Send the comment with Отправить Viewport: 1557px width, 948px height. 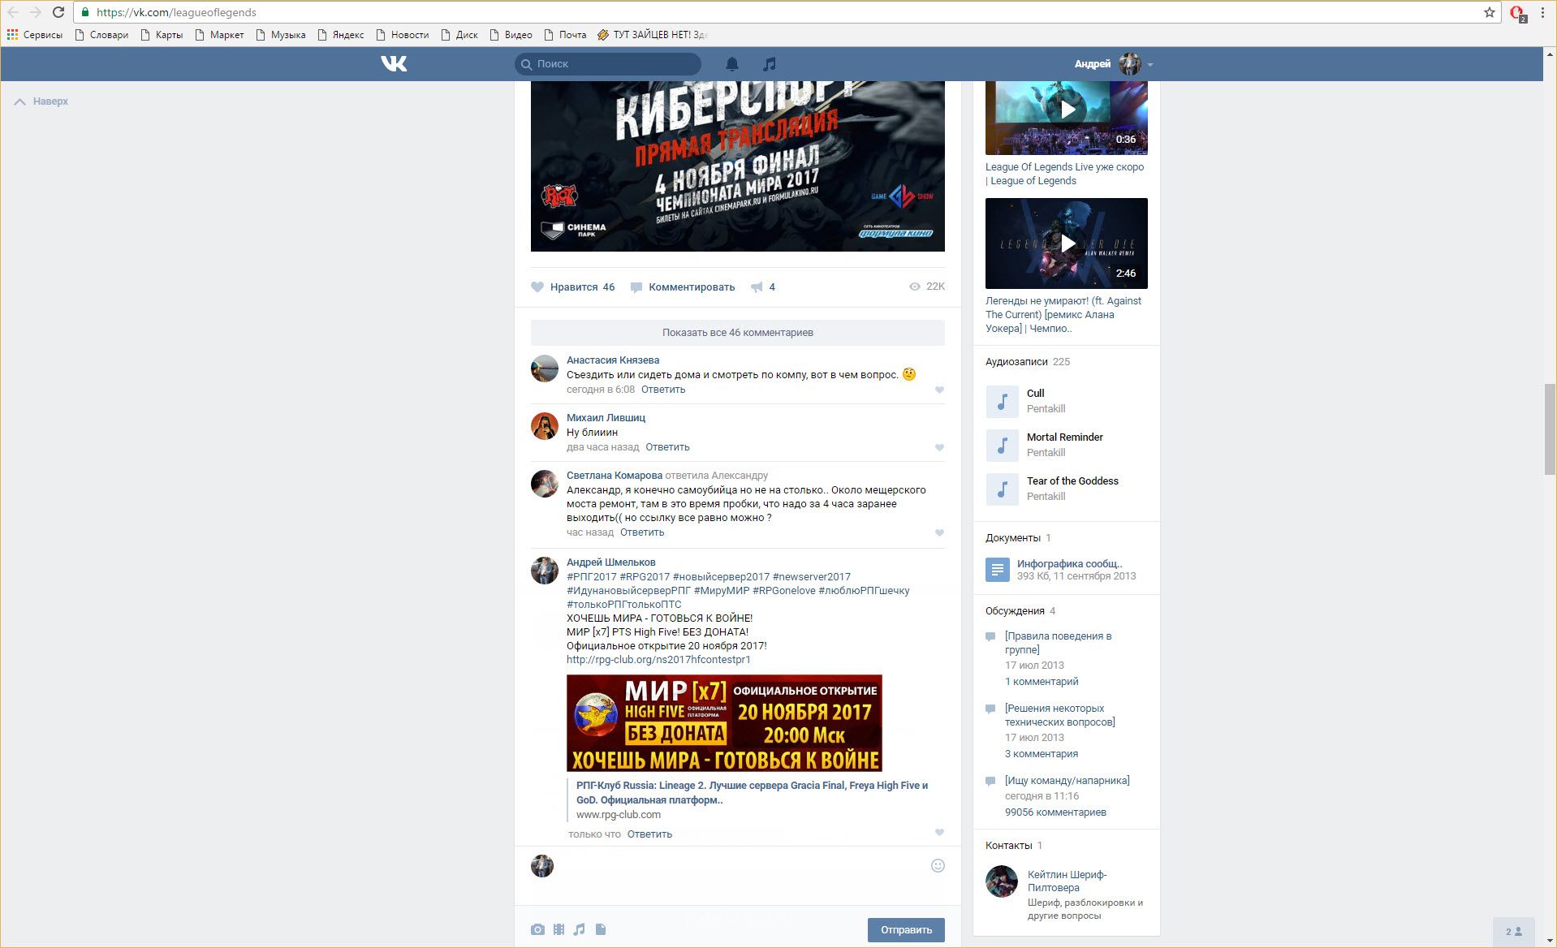(906, 929)
